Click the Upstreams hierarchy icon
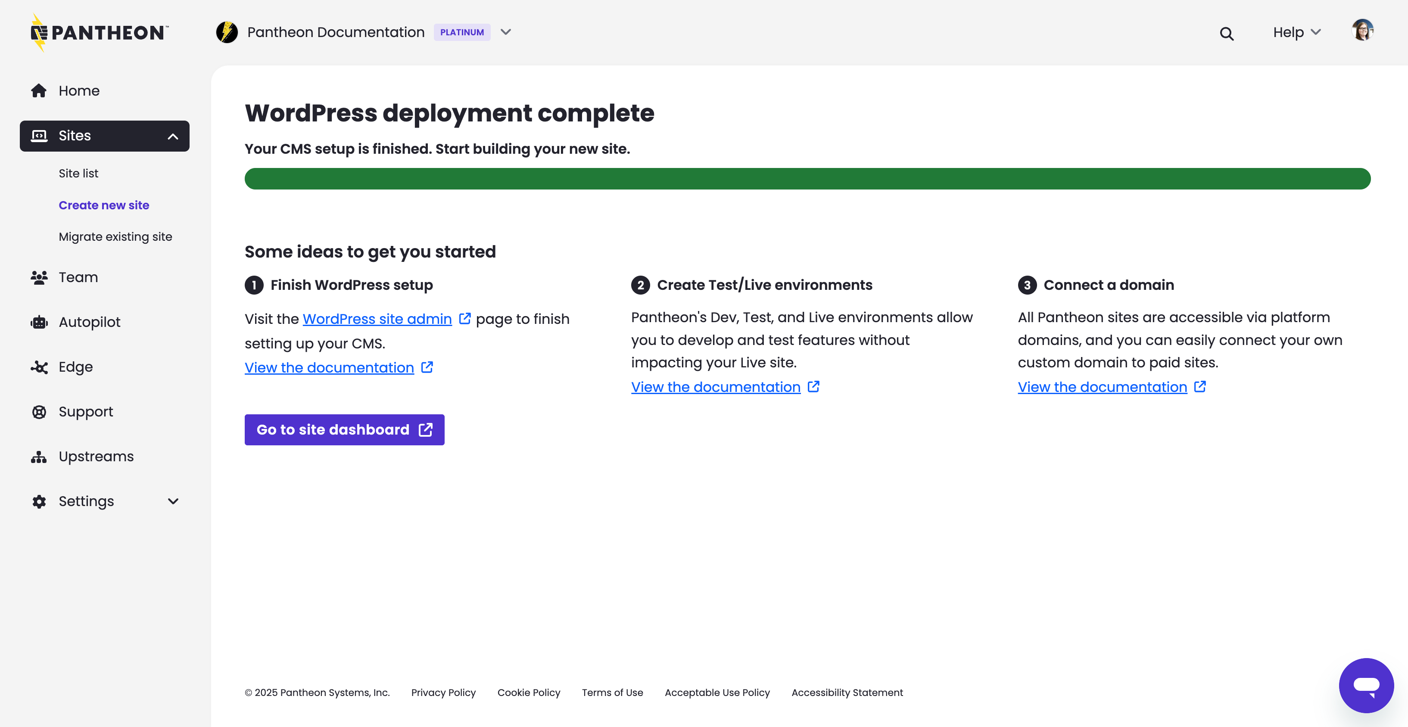1408x727 pixels. tap(39, 456)
